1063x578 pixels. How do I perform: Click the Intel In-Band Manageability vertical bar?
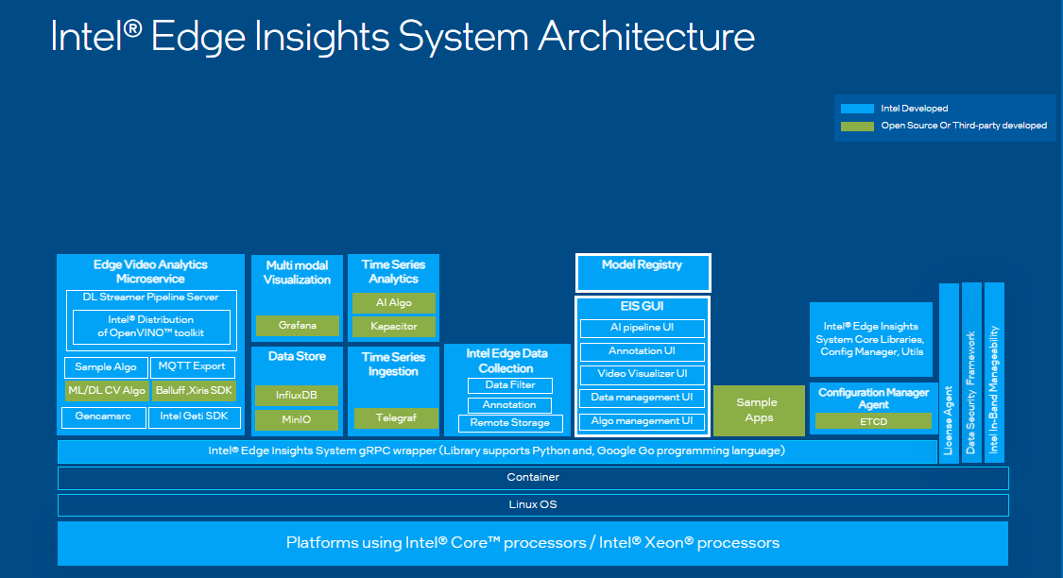tap(994, 373)
